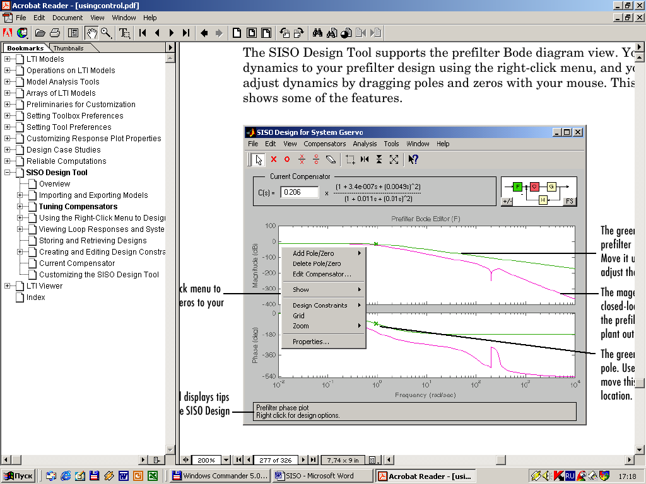Expand the Tuning Compensators bookmark
The width and height of the screenshot is (646, 484).
pyautogui.click(x=20, y=207)
